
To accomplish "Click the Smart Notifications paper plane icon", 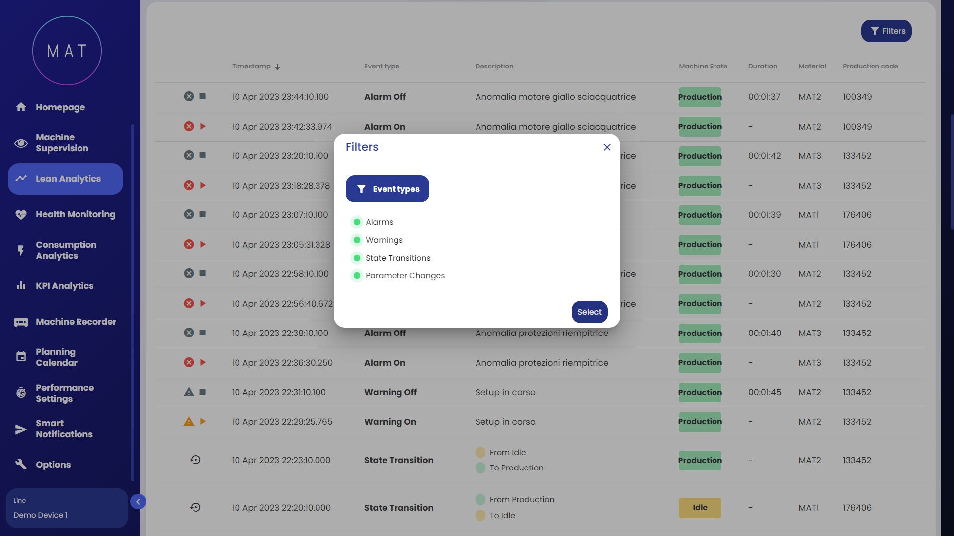I will pyautogui.click(x=21, y=429).
